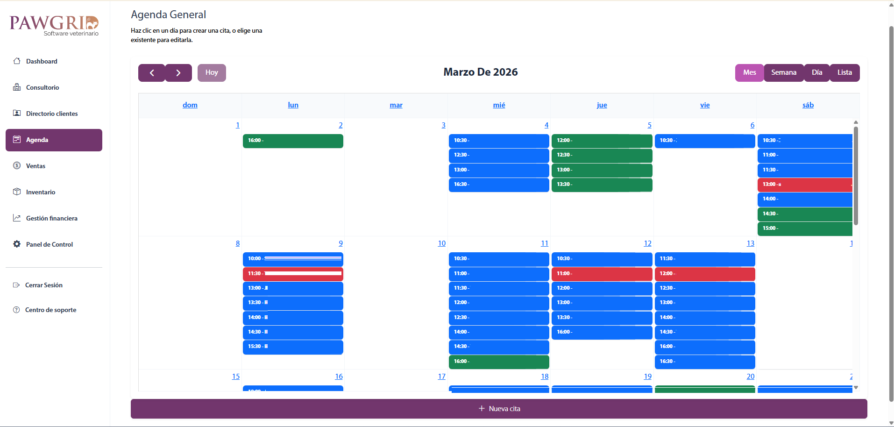Image resolution: width=894 pixels, height=427 pixels.
Task: Click the Centro de soporte help icon
Action: pyautogui.click(x=16, y=310)
